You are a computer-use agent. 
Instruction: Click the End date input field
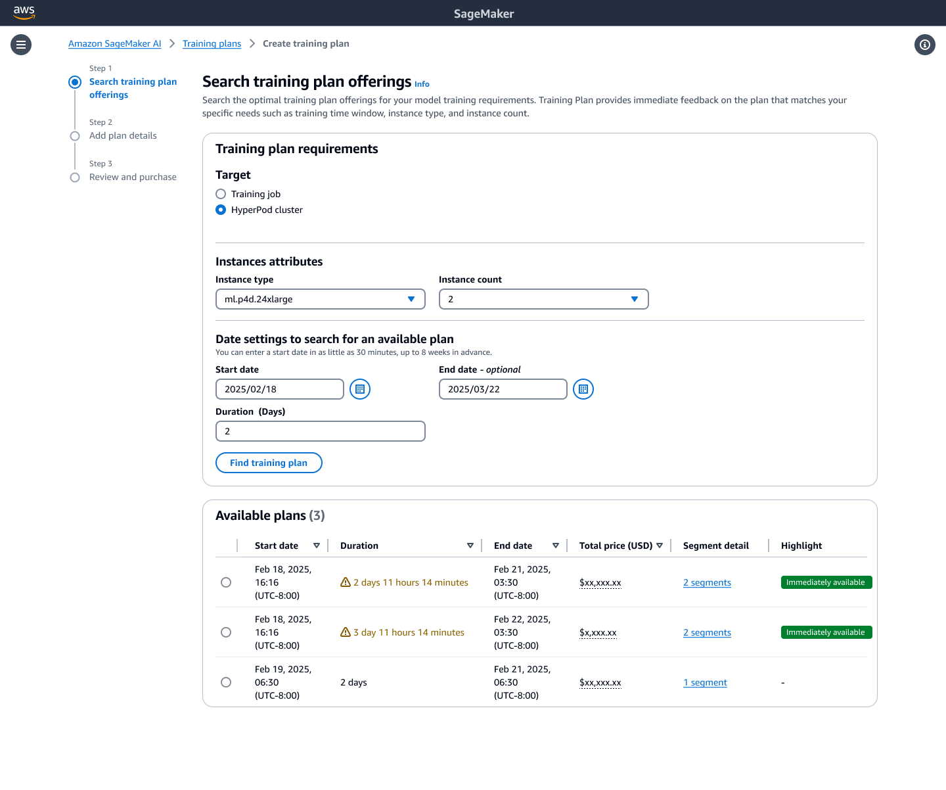point(503,389)
